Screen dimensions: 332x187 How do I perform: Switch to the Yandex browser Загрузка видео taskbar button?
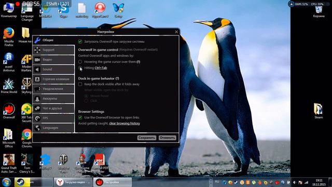(x=73, y=182)
